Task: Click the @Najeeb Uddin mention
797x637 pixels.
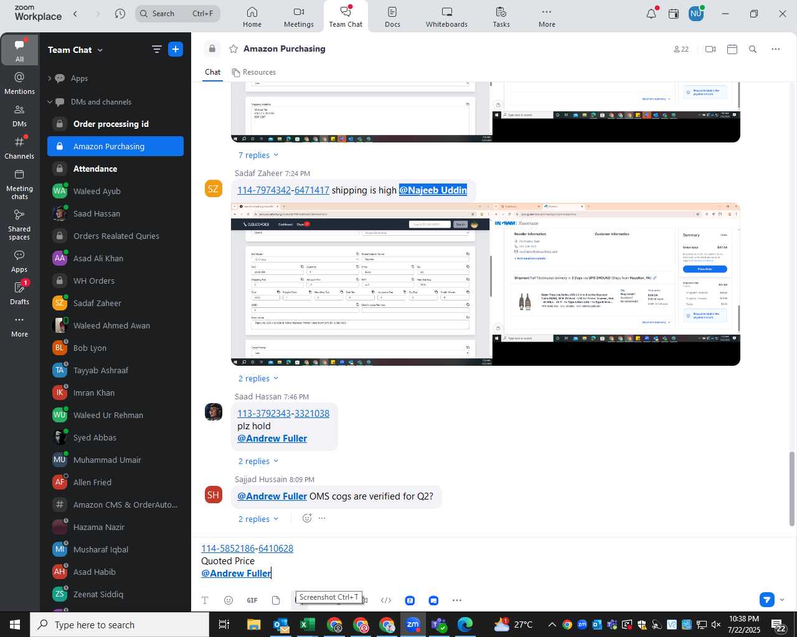Action: pyautogui.click(x=433, y=190)
